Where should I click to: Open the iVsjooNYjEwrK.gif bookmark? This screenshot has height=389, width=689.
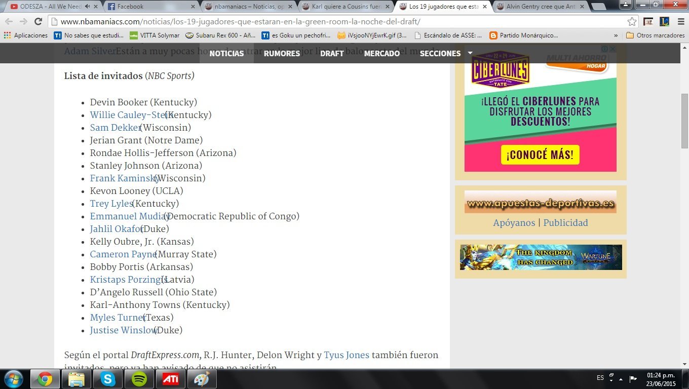pos(372,35)
